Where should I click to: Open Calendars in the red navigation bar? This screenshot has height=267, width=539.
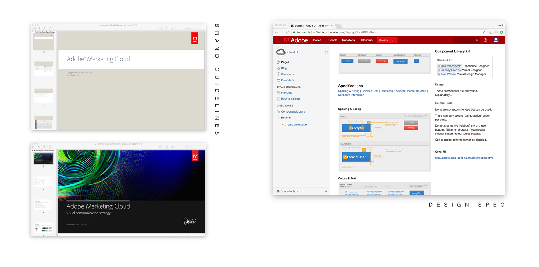point(366,40)
